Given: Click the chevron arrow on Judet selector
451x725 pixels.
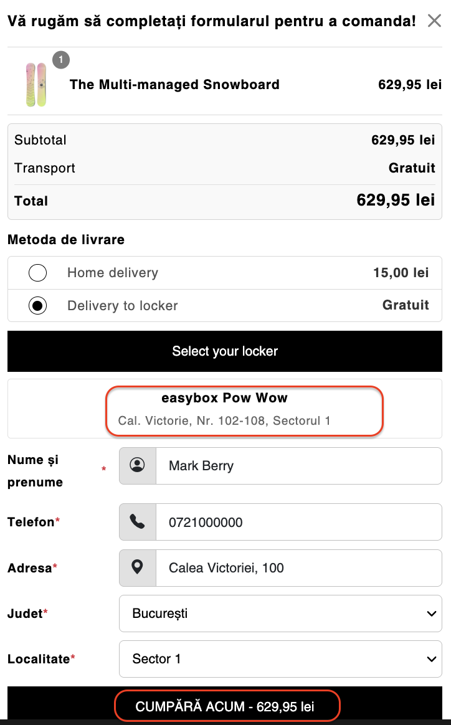Looking at the screenshot, I should point(432,614).
